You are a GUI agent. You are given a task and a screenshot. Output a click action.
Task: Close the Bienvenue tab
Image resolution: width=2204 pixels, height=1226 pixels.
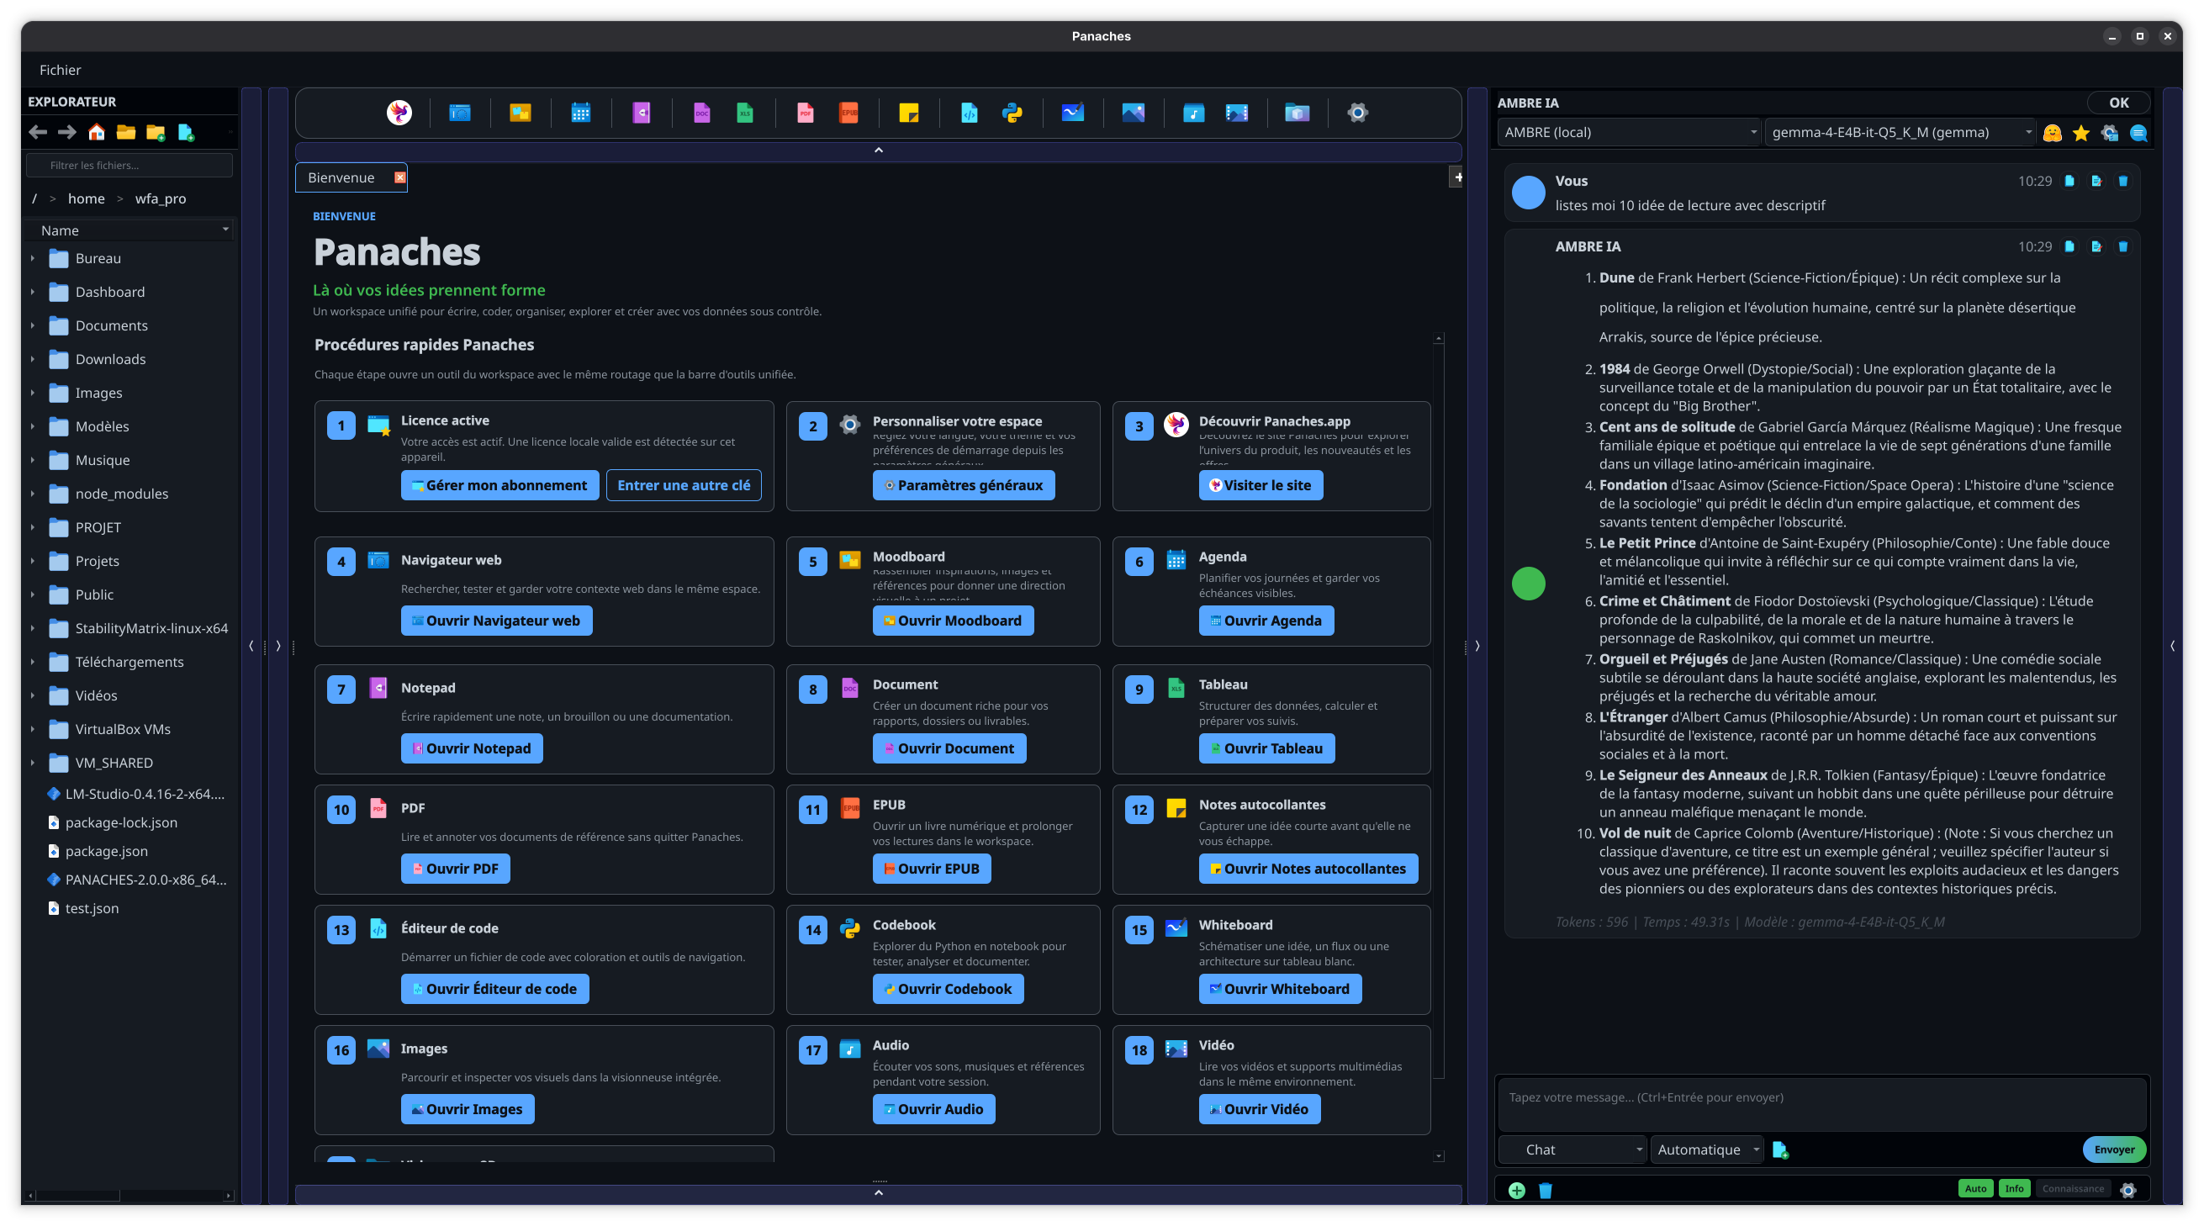399,177
